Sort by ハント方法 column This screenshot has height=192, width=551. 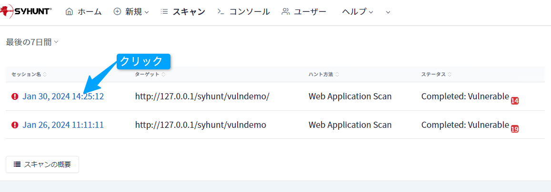(324, 74)
